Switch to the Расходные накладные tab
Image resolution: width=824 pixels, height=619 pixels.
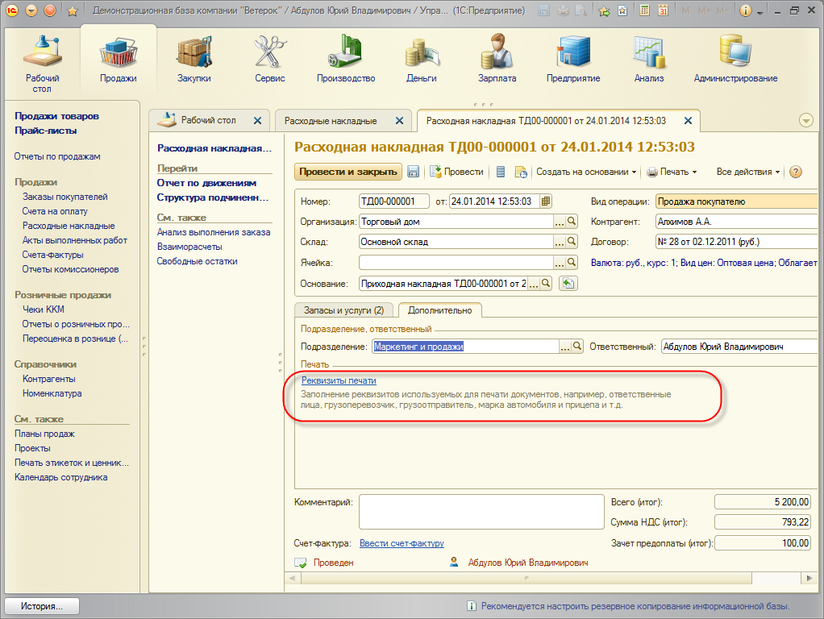pyautogui.click(x=331, y=120)
